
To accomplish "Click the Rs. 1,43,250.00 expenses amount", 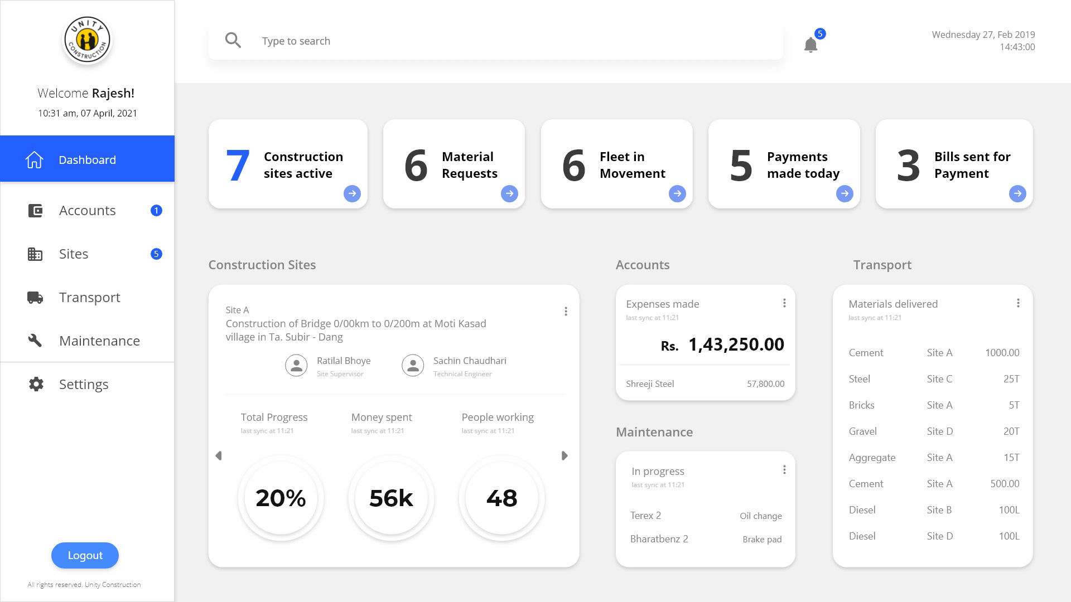I will click(x=722, y=344).
